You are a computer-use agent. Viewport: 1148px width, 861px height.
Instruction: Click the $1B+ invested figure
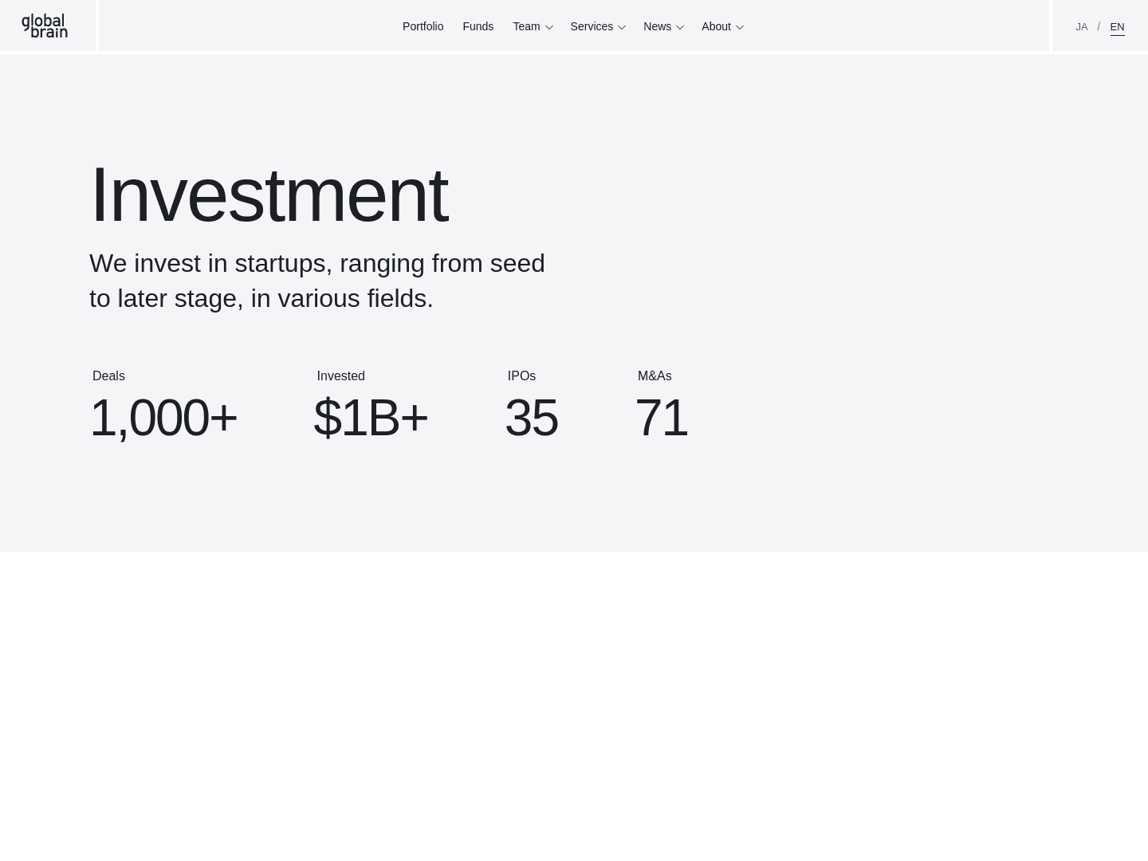click(x=371, y=418)
